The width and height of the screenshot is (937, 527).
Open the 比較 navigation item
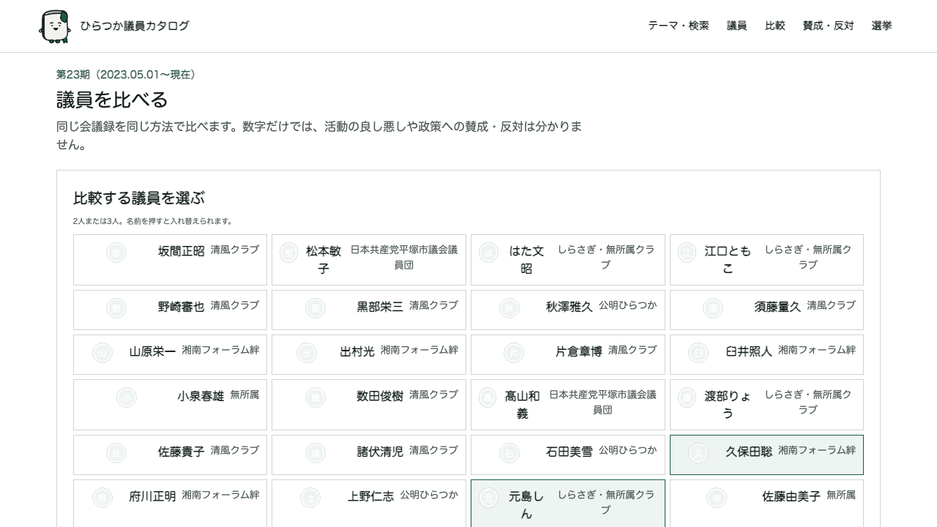(775, 26)
